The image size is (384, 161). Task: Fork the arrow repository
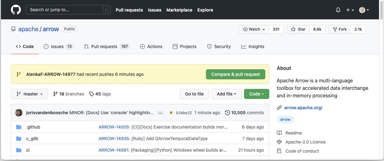pos(339,29)
